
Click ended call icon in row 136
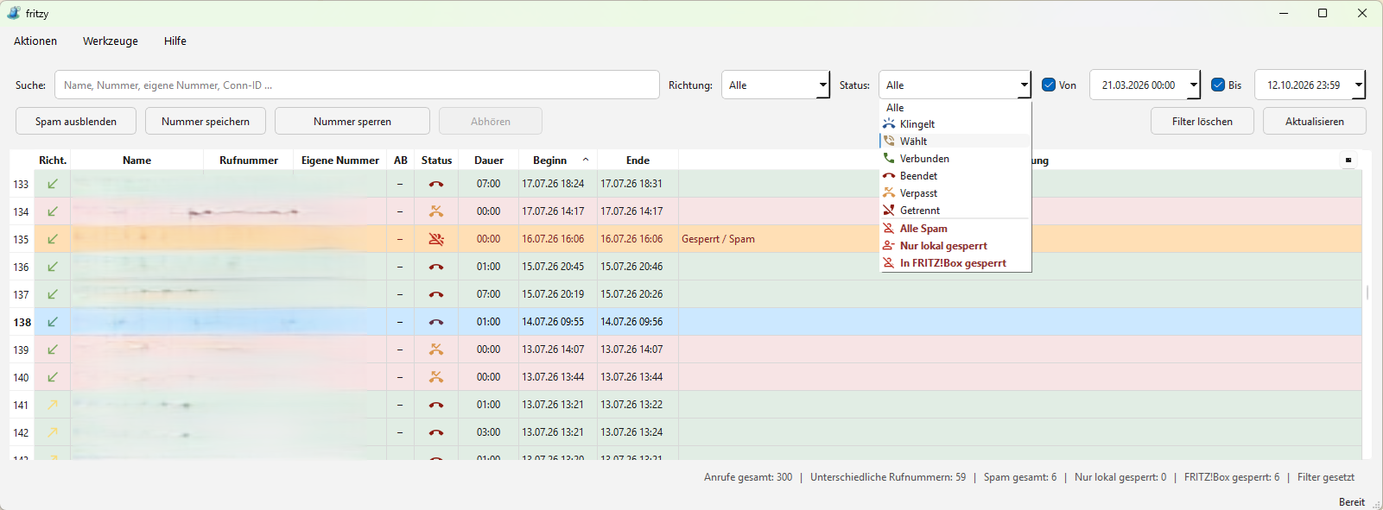(436, 267)
